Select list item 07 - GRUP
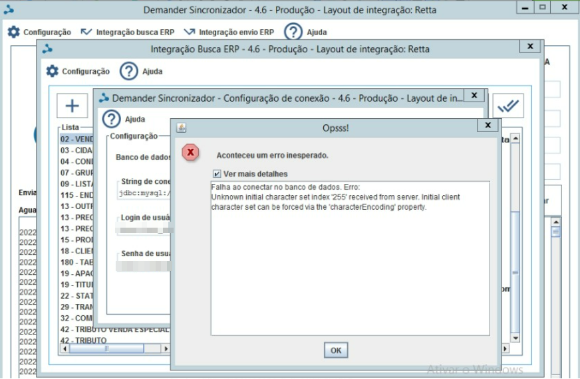The height and width of the screenshot is (379, 580). coord(76,173)
